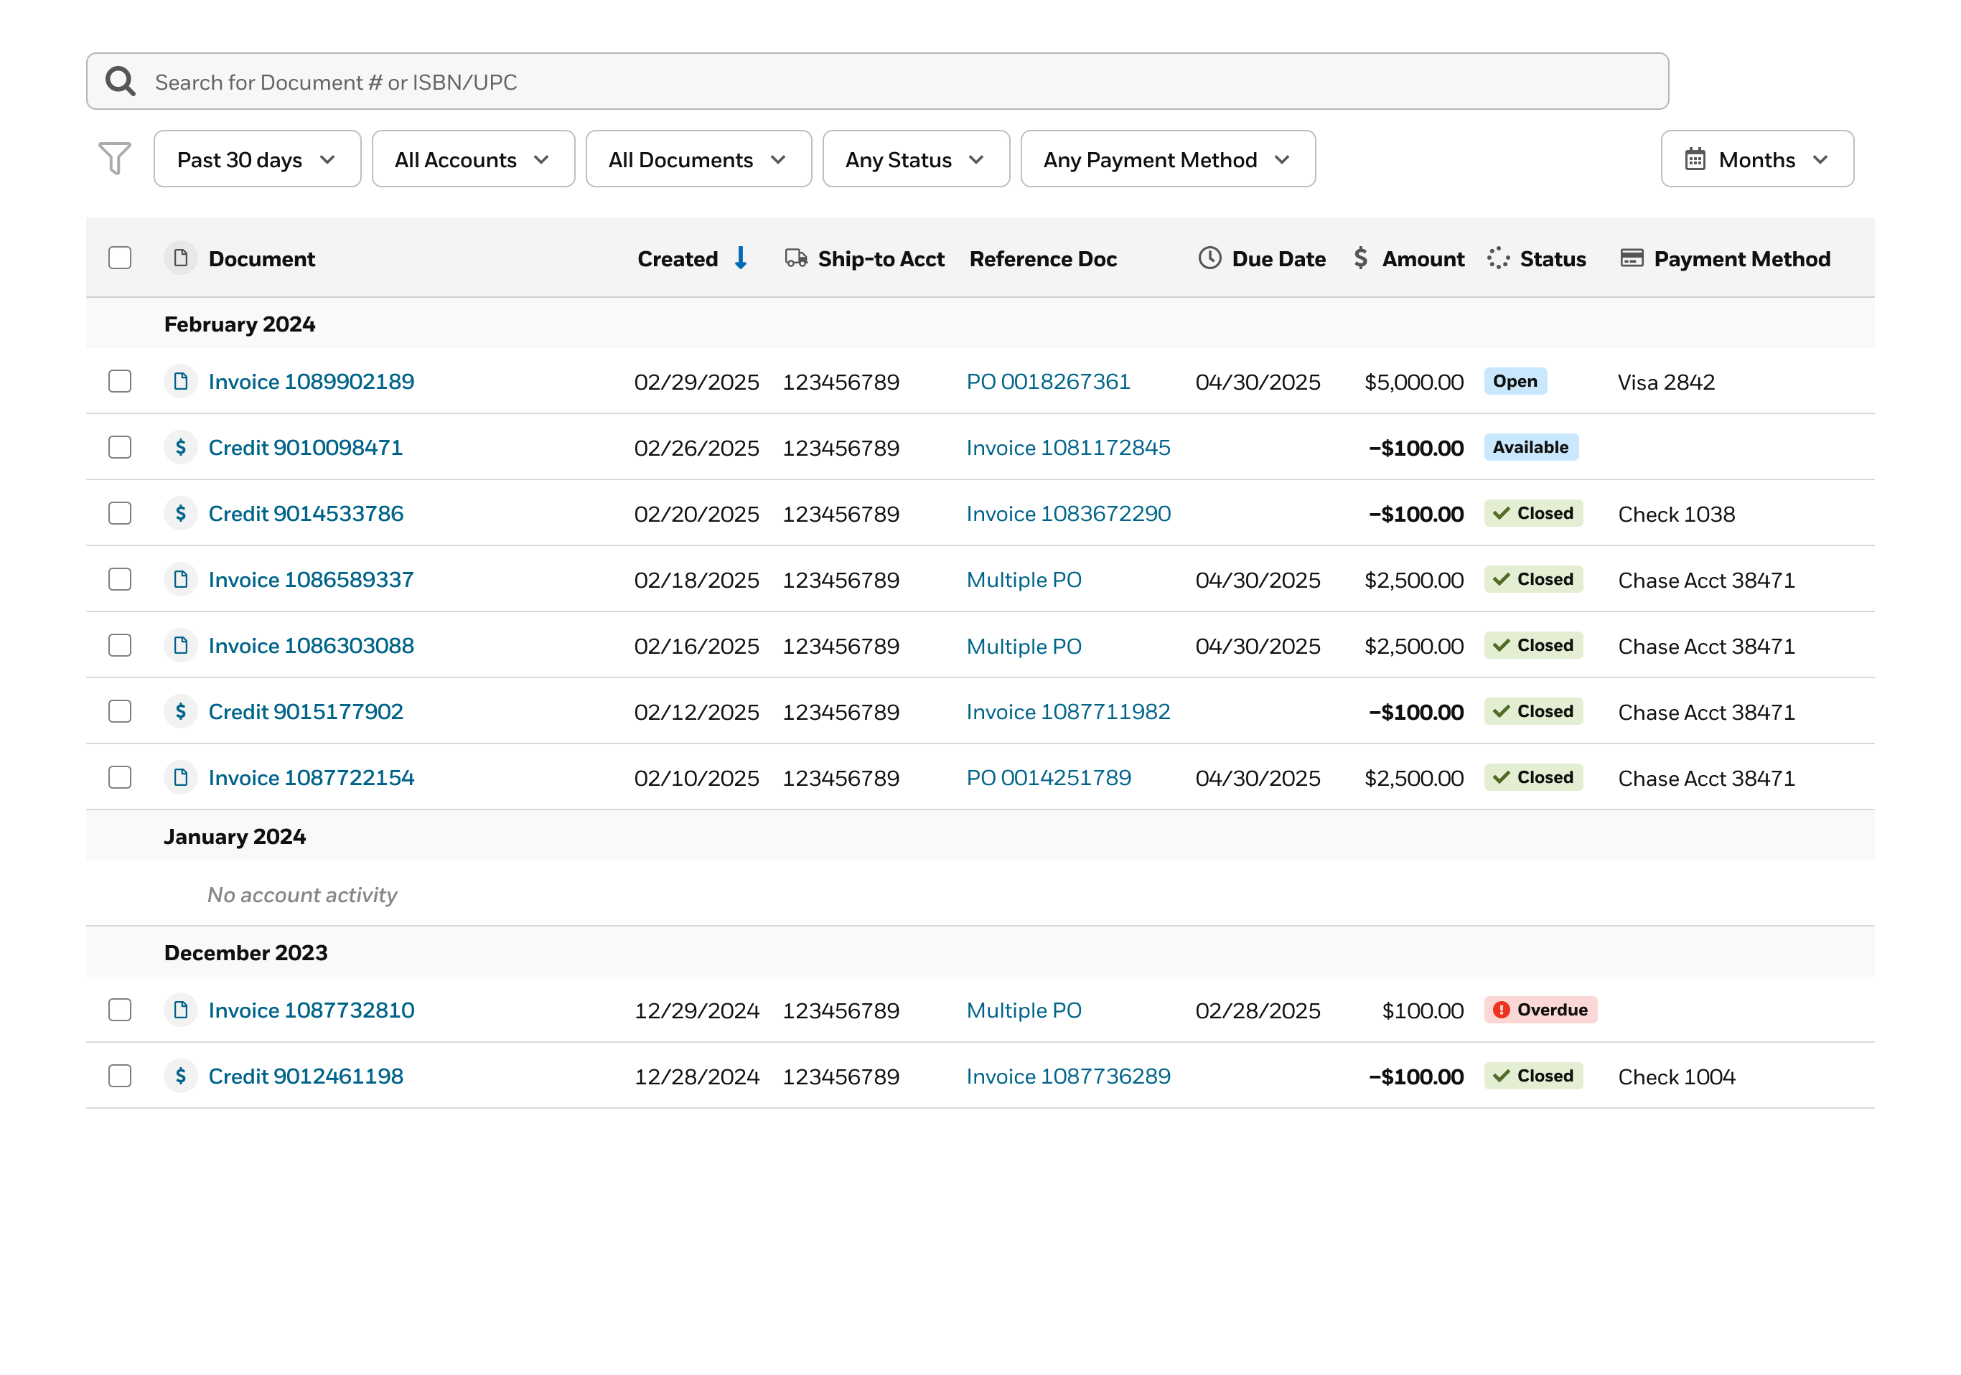Click the dollar icon beside Amount header
This screenshot has height=1375, width=1961.
tap(1361, 258)
